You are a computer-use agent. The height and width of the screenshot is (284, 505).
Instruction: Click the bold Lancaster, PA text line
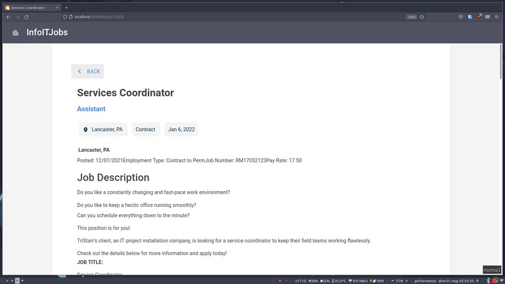(x=94, y=150)
